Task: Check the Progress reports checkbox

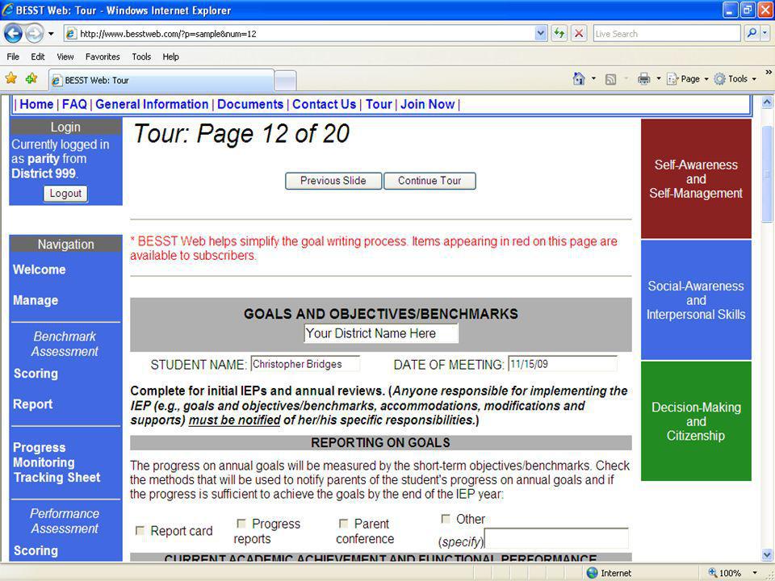Action: [241, 523]
